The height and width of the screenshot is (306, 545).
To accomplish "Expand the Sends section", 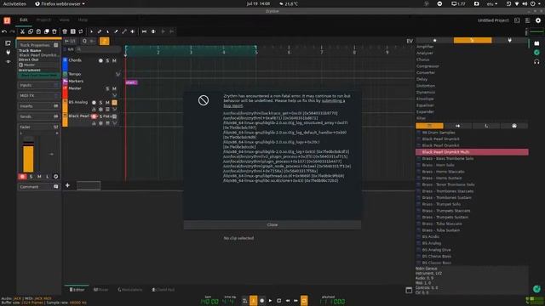I will [38, 116].
